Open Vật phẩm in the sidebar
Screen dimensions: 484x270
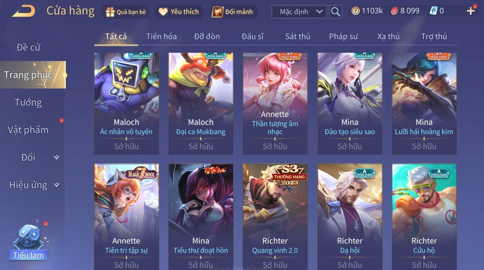(28, 130)
